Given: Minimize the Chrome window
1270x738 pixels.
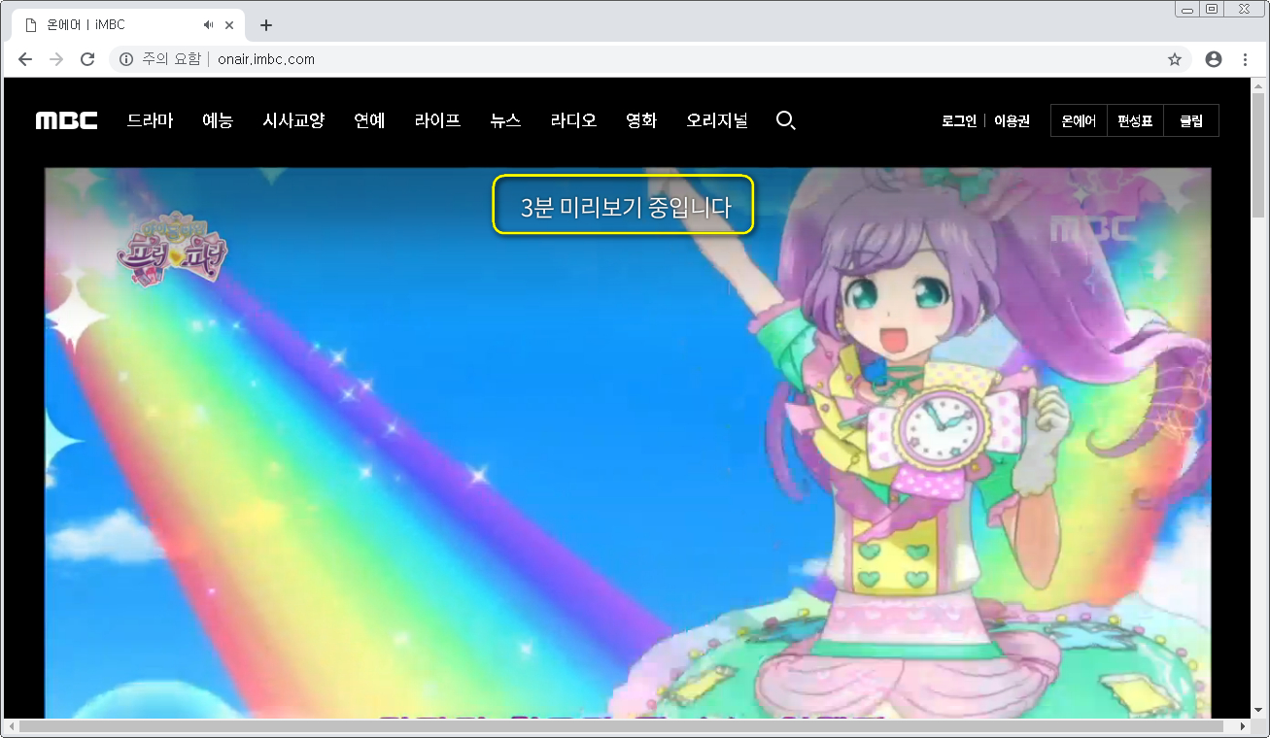Looking at the screenshot, I should 1187,9.
